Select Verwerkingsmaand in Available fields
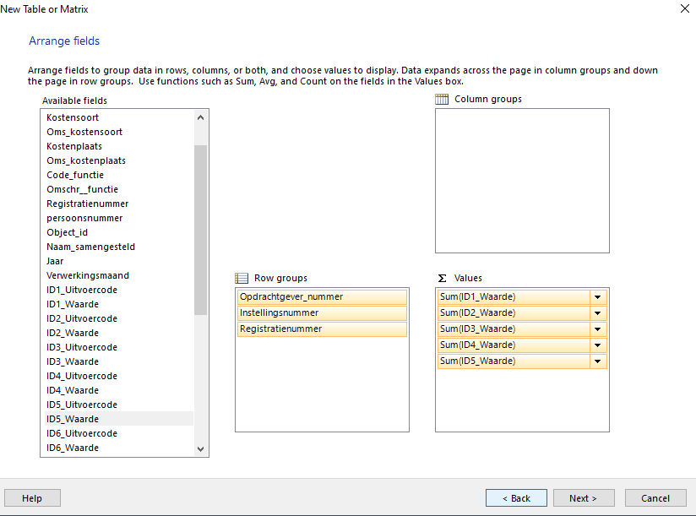 tap(88, 275)
